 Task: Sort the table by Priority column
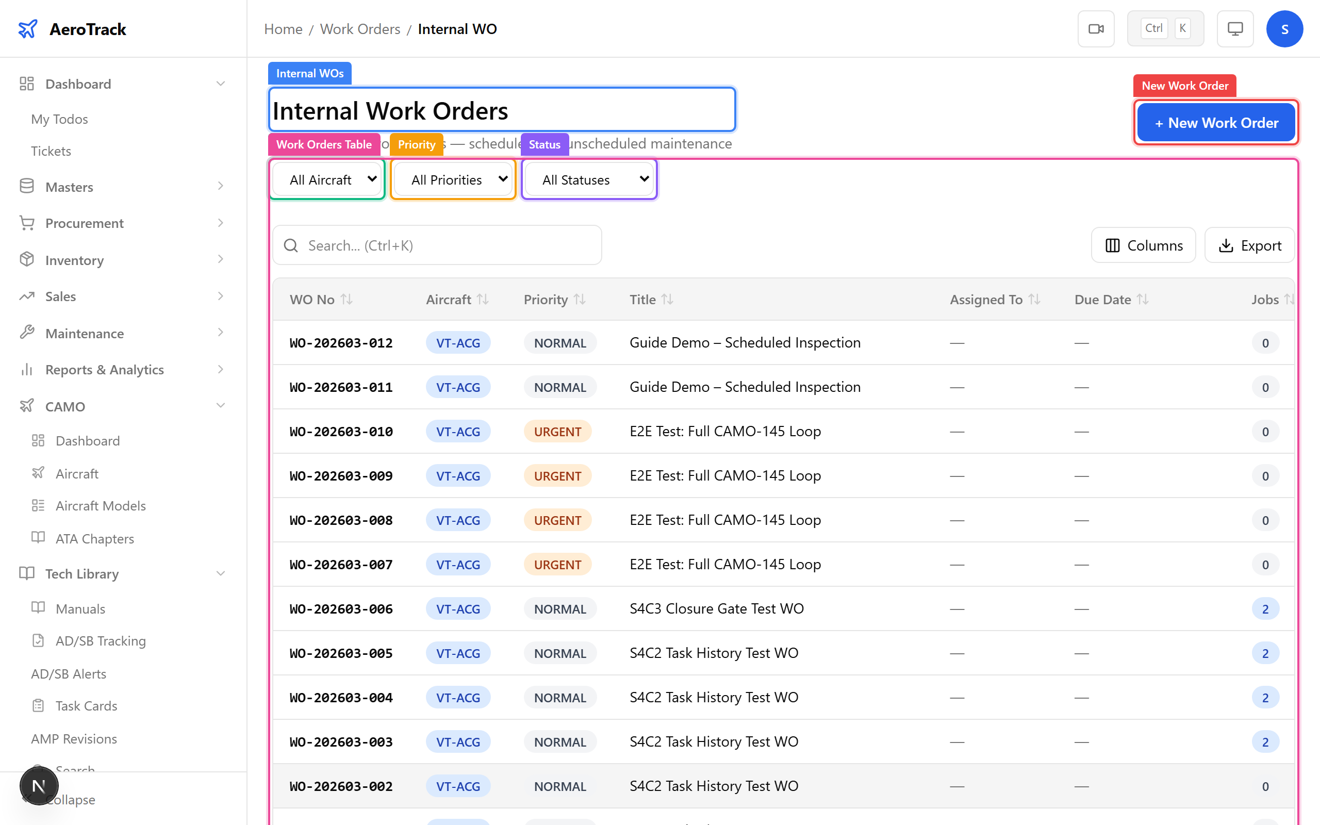coord(553,299)
